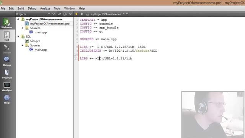Select Sources folder under myProjectOfAwesomeness
Screen dimensions: 245x138
(35, 28)
